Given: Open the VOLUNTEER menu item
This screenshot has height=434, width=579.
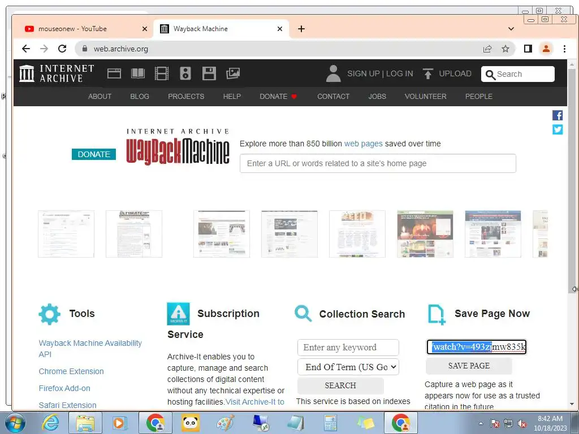Looking at the screenshot, I should point(425,96).
